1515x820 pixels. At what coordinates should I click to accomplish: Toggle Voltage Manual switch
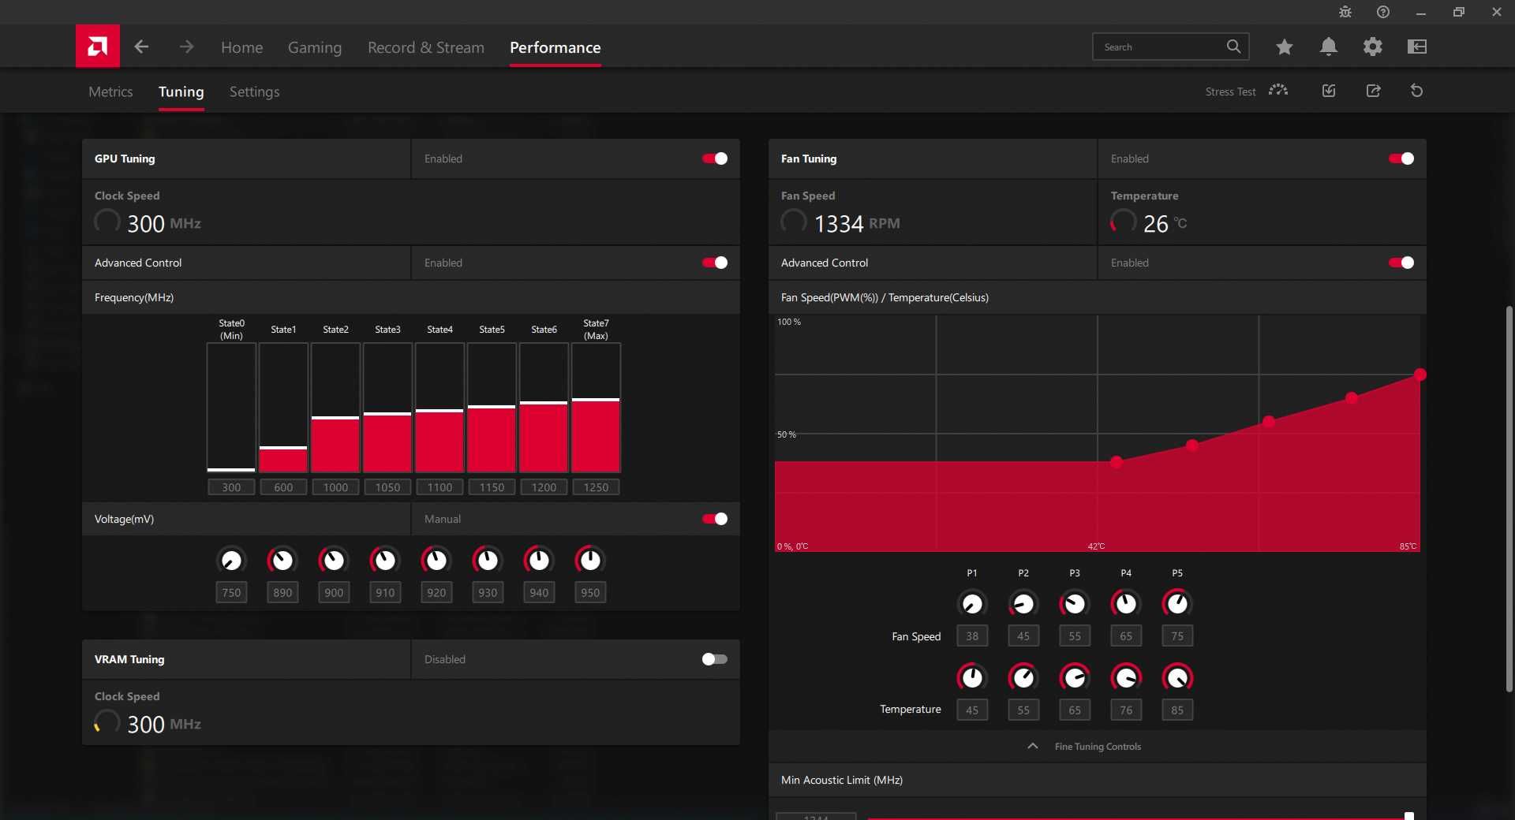[715, 519]
